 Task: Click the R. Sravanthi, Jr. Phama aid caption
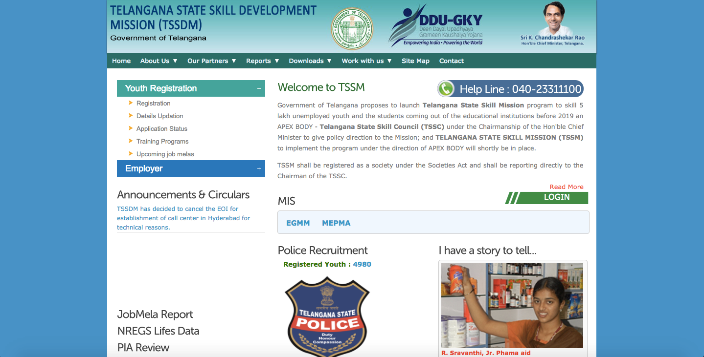486,353
